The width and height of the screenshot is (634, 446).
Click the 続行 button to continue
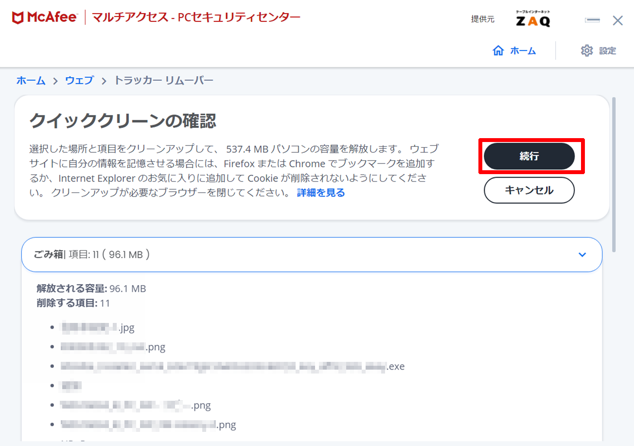529,156
